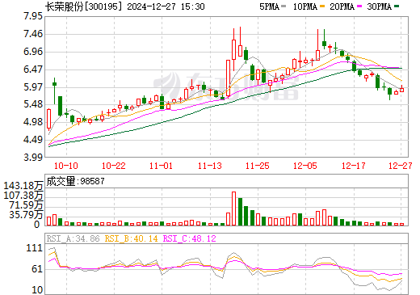
Task: Click the RSI_A:34.86 indicator label
Action: tap(73, 238)
